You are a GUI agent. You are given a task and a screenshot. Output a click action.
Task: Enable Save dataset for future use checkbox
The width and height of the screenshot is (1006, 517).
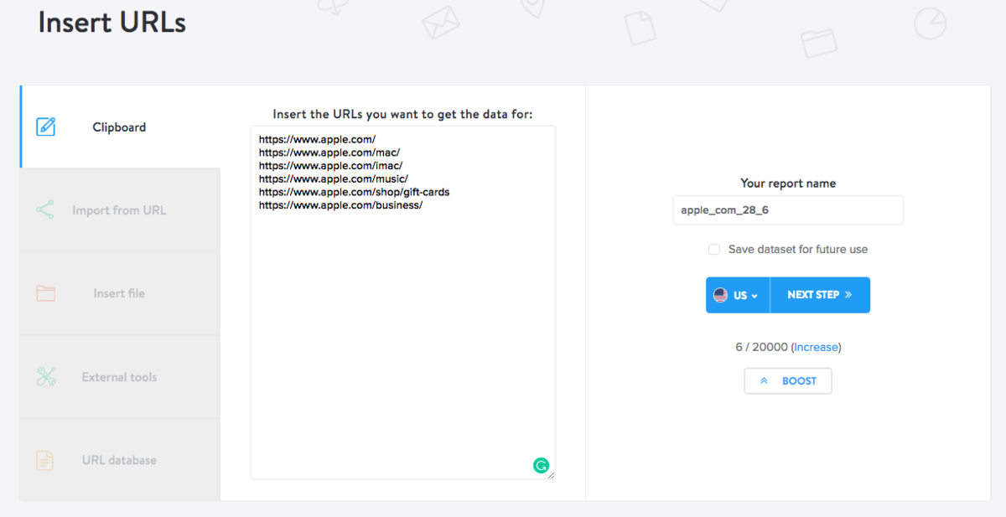714,250
